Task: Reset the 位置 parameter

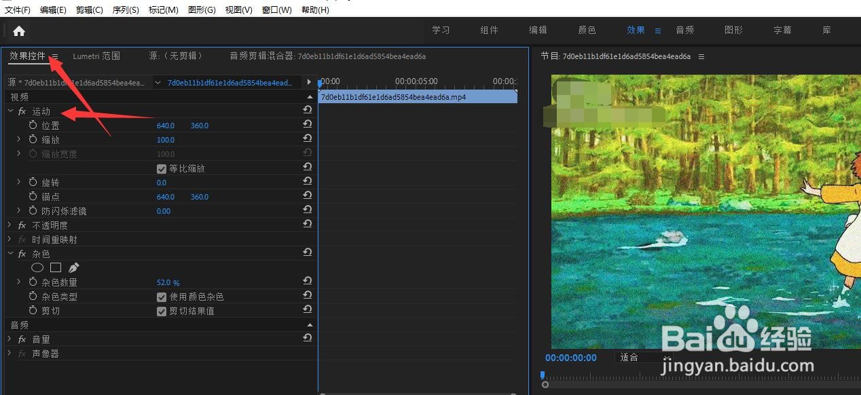Action: point(308,124)
